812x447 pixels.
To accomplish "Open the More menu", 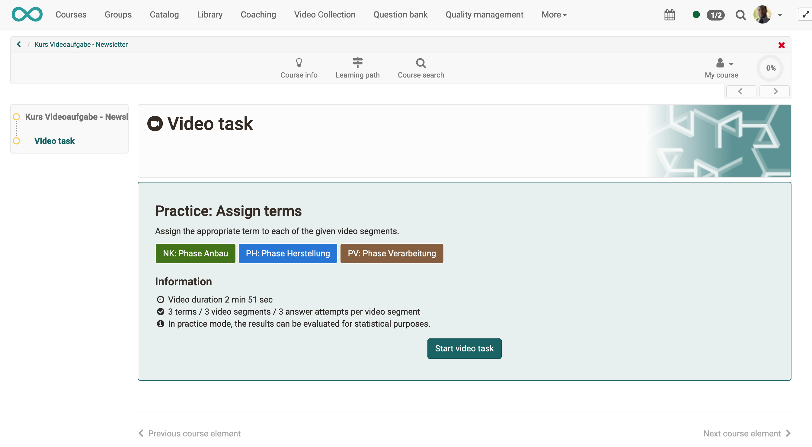I will click(553, 14).
